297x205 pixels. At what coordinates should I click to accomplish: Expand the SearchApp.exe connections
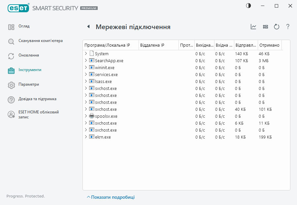(x=86, y=61)
